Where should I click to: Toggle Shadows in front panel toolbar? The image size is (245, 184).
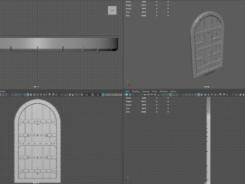click(44, 95)
